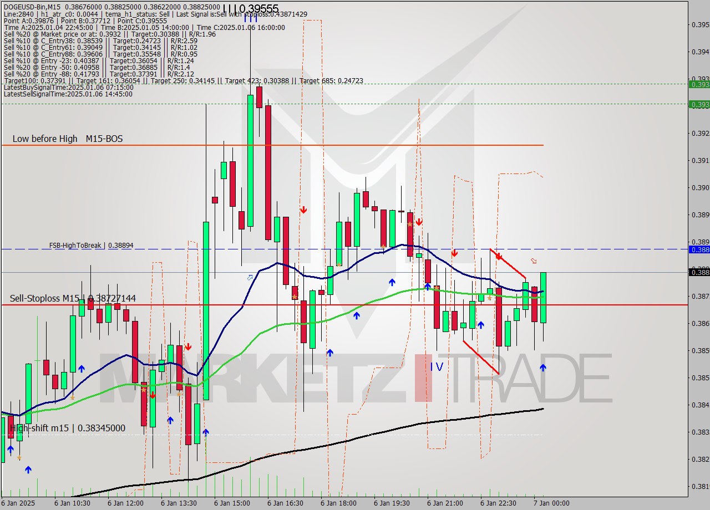Click the '6 Jan 16:30' time axis label

tap(285, 503)
